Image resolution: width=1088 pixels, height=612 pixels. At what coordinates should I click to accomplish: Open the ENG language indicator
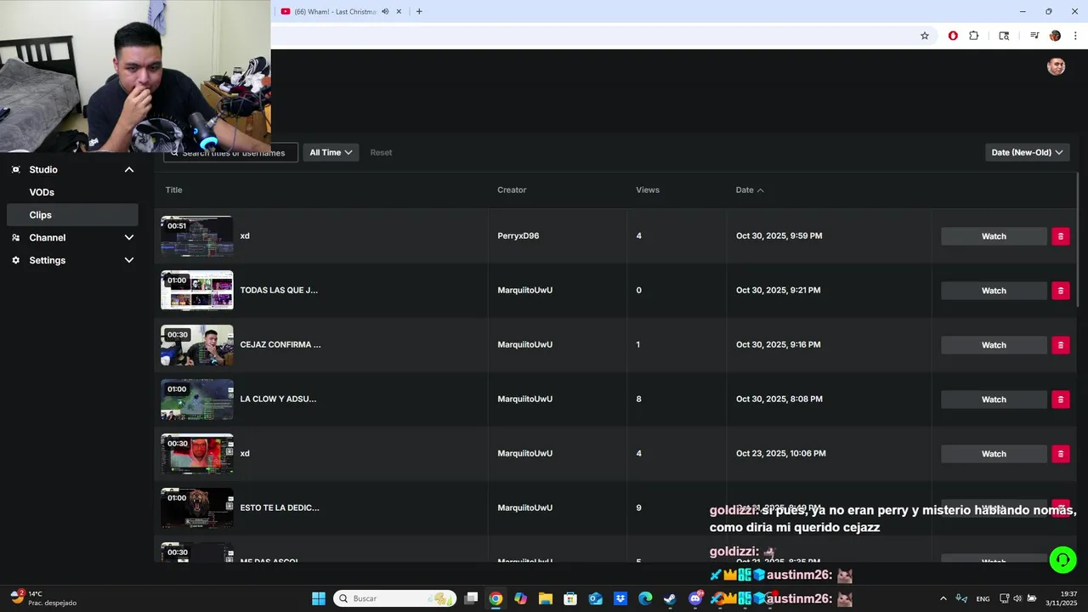click(983, 598)
